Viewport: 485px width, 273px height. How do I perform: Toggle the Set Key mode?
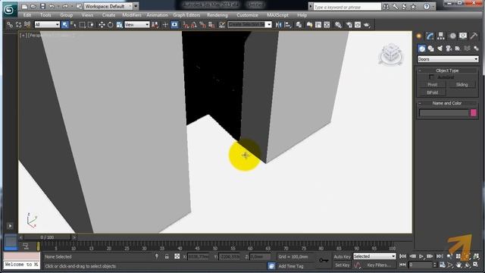[342, 265]
